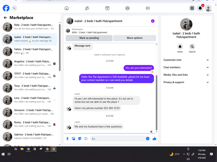217x162 pixels.
Task: Open the notifications bell
Action: pos(200,8)
